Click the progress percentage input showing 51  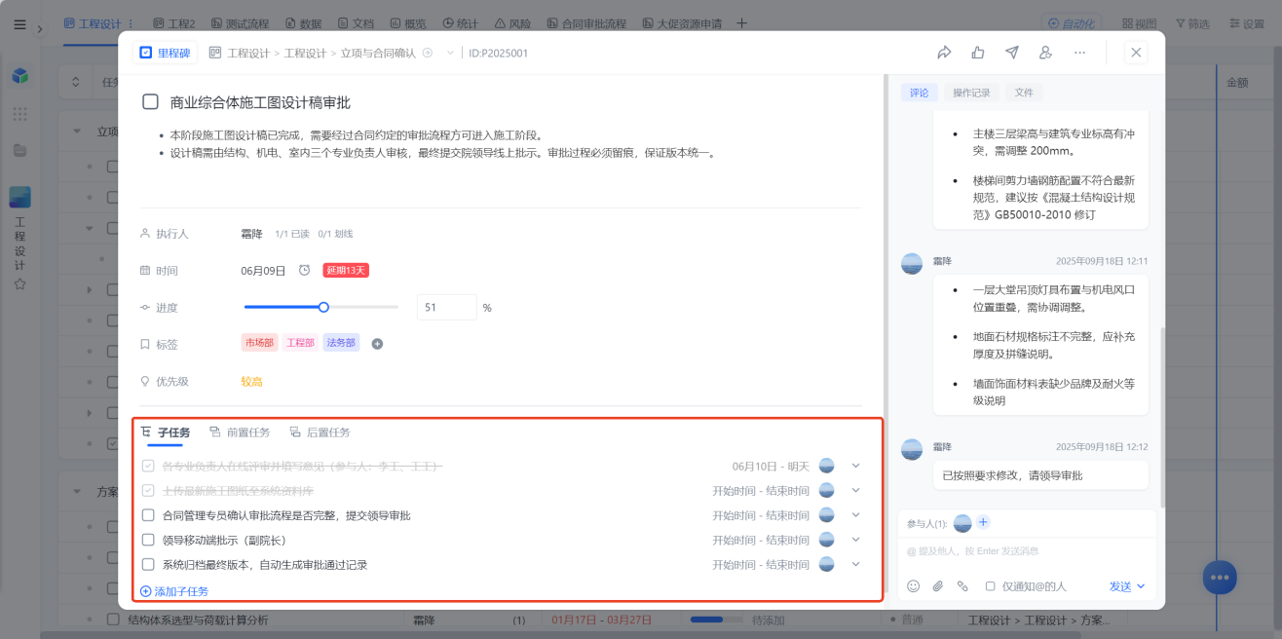(x=447, y=307)
